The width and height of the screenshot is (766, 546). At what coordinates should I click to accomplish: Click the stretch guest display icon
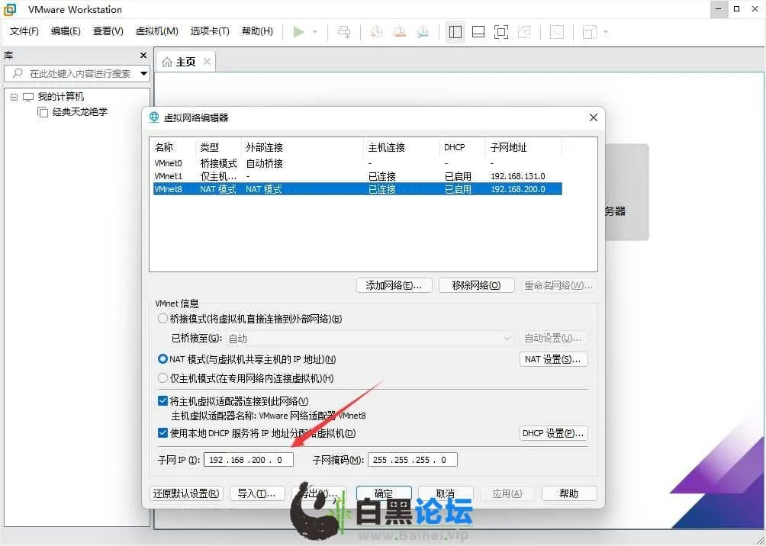[590, 32]
